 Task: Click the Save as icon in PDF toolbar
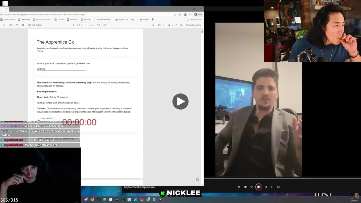coord(169,25)
